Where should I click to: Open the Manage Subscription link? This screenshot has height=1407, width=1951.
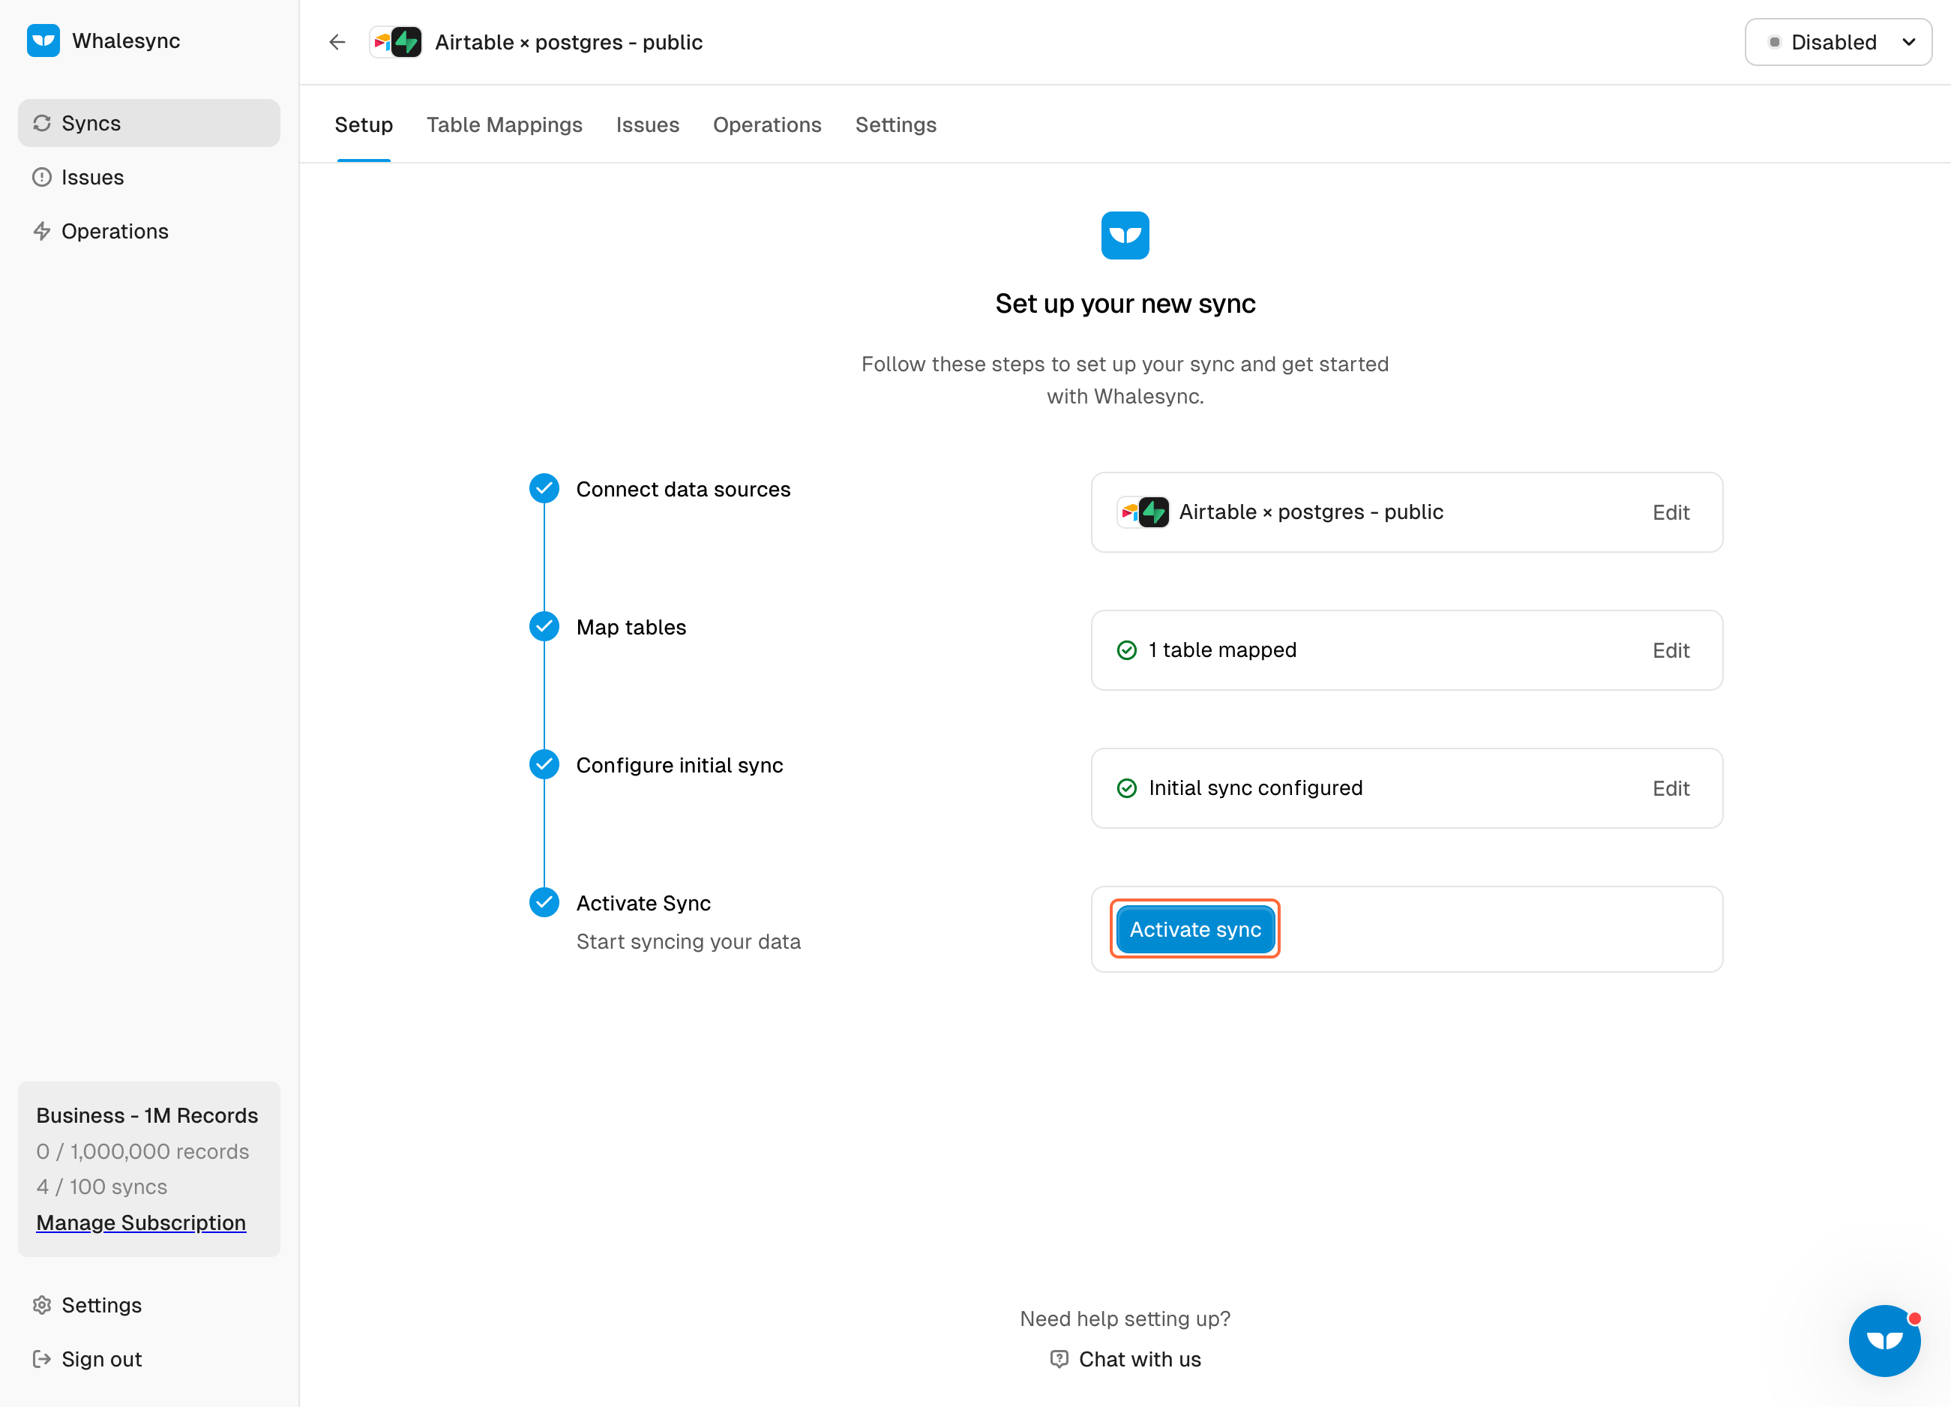[x=141, y=1222]
